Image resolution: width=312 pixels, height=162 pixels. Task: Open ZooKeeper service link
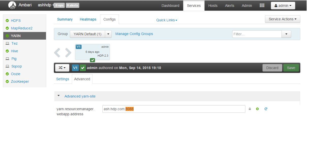20,82
